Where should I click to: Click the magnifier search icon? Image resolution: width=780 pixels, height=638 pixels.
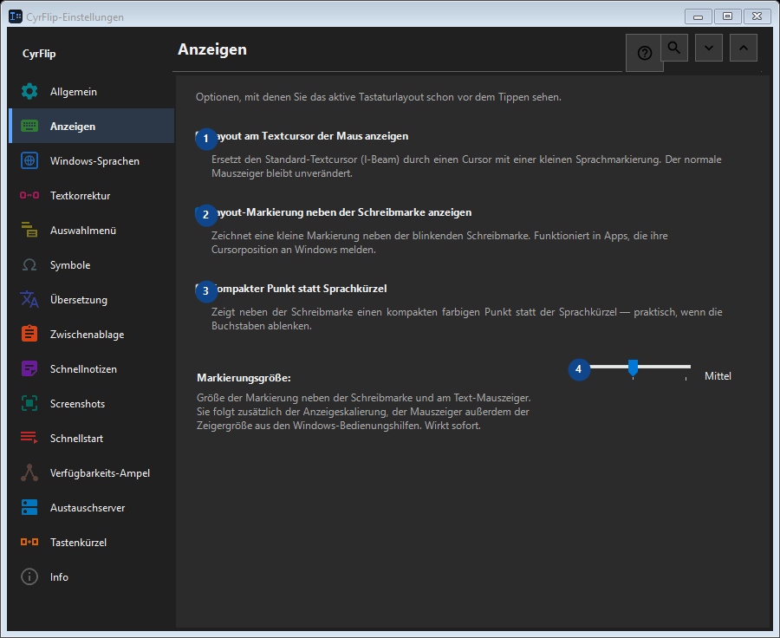(674, 48)
